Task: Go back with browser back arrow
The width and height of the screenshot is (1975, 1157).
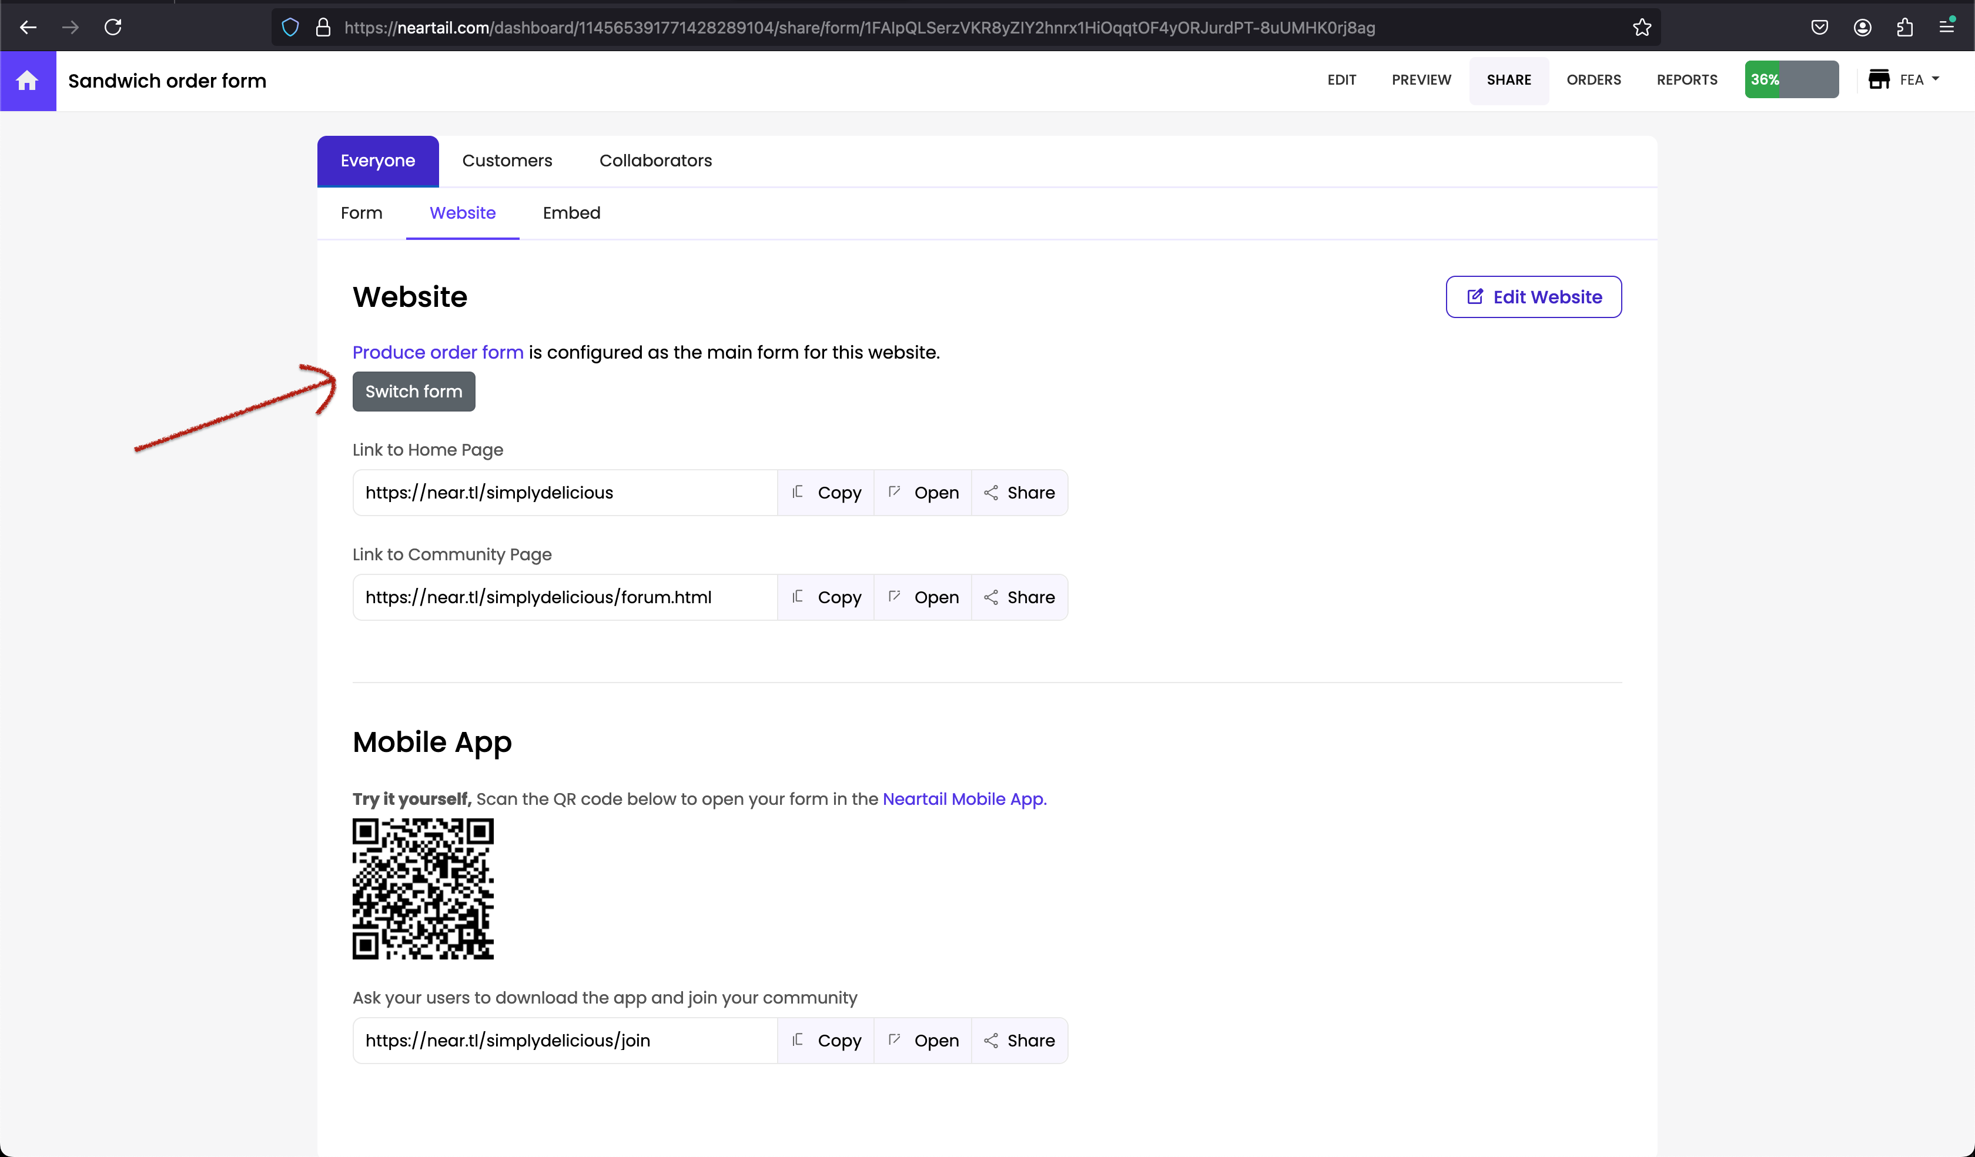Action: coord(28,28)
